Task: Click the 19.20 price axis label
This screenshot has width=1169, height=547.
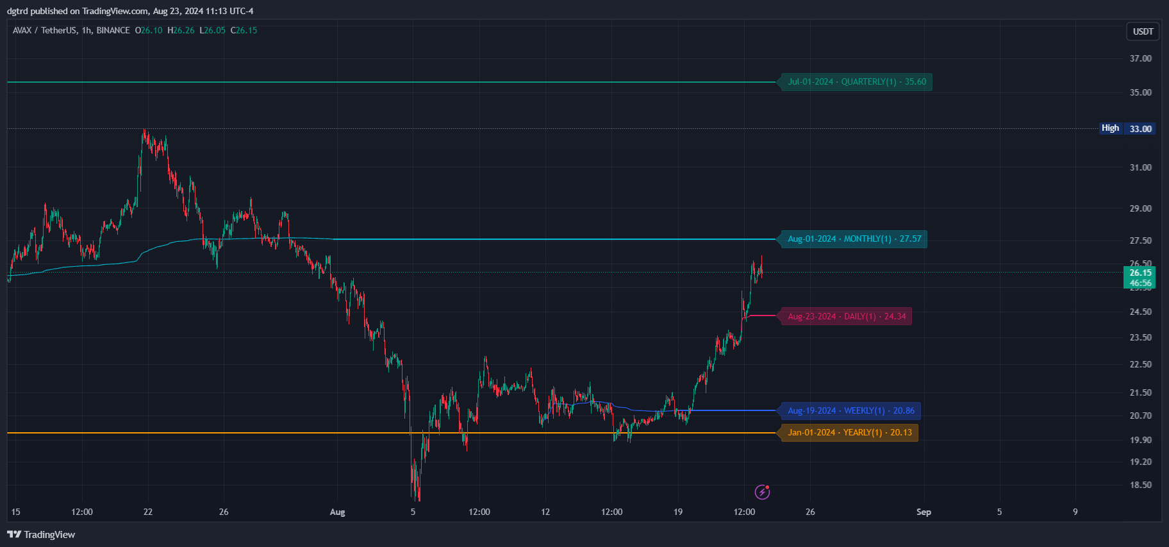Action: pyautogui.click(x=1141, y=462)
